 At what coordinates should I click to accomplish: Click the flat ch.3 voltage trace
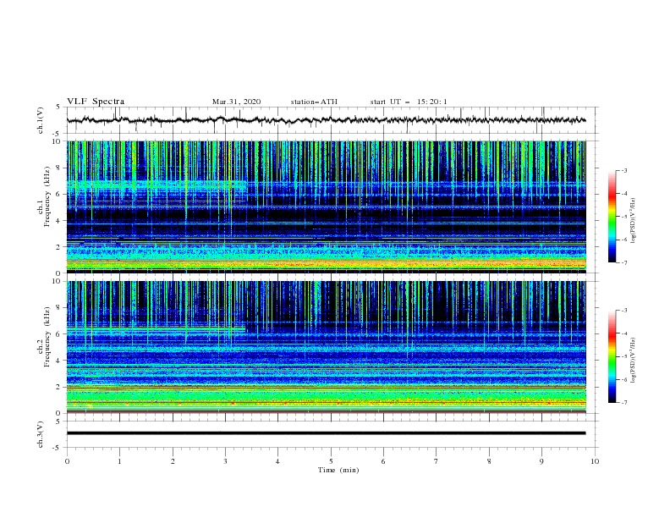pos(326,433)
